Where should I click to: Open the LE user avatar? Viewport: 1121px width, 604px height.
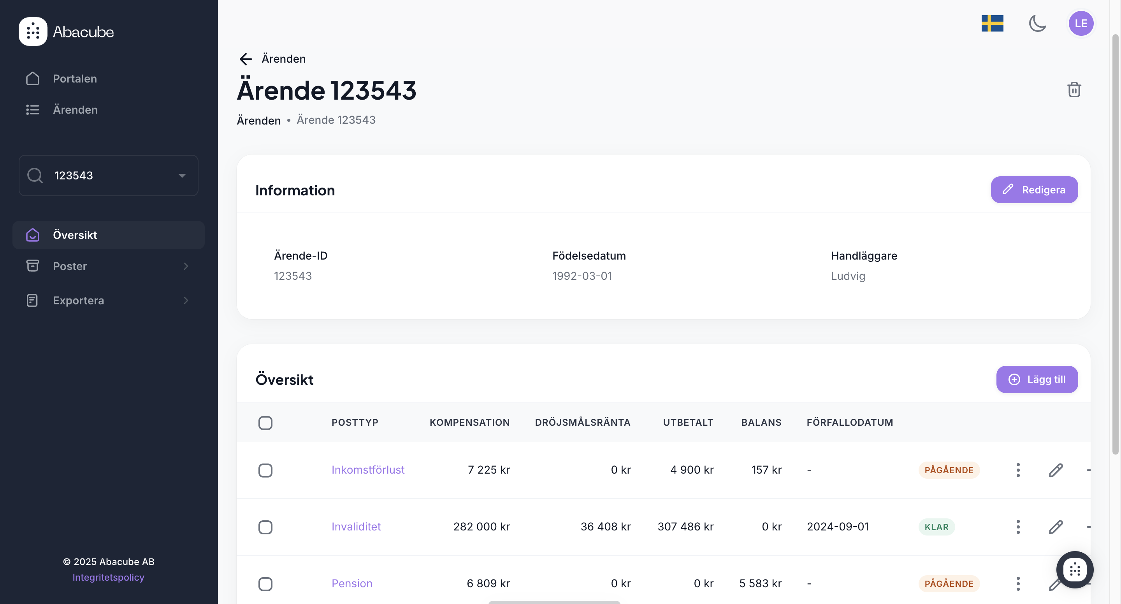[1081, 23]
